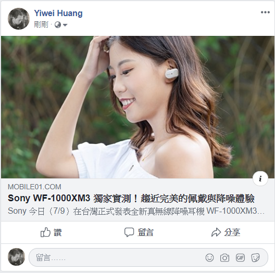The height and width of the screenshot is (273, 275).
Task: Open the Sony WF-1000XM3 article headline
Action: (131, 199)
